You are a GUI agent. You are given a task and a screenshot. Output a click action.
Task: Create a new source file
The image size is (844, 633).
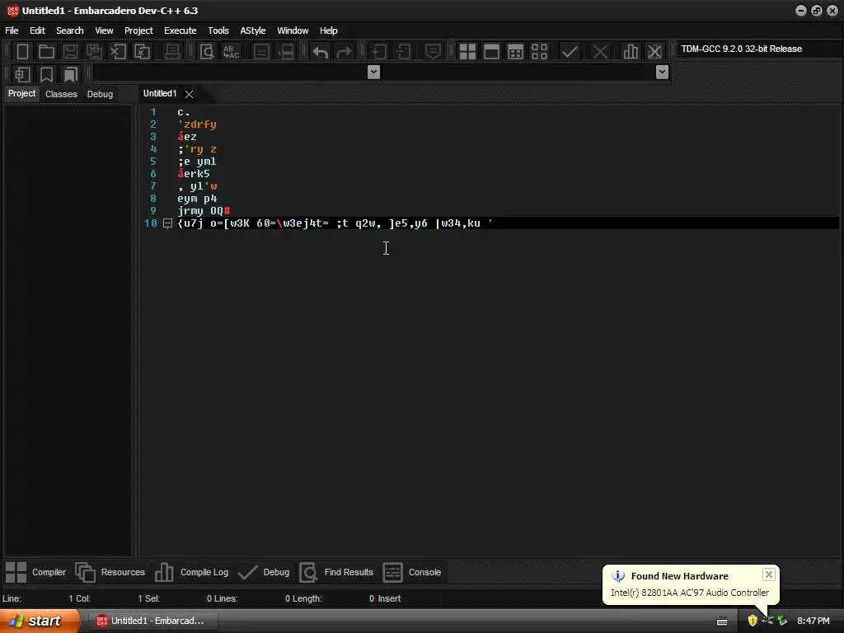coord(22,52)
